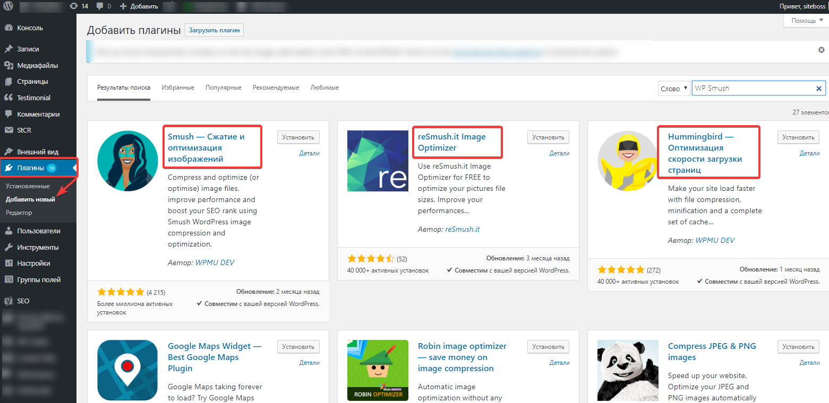Install the Google Maps Widget plugin
The height and width of the screenshot is (403, 829).
[298, 347]
